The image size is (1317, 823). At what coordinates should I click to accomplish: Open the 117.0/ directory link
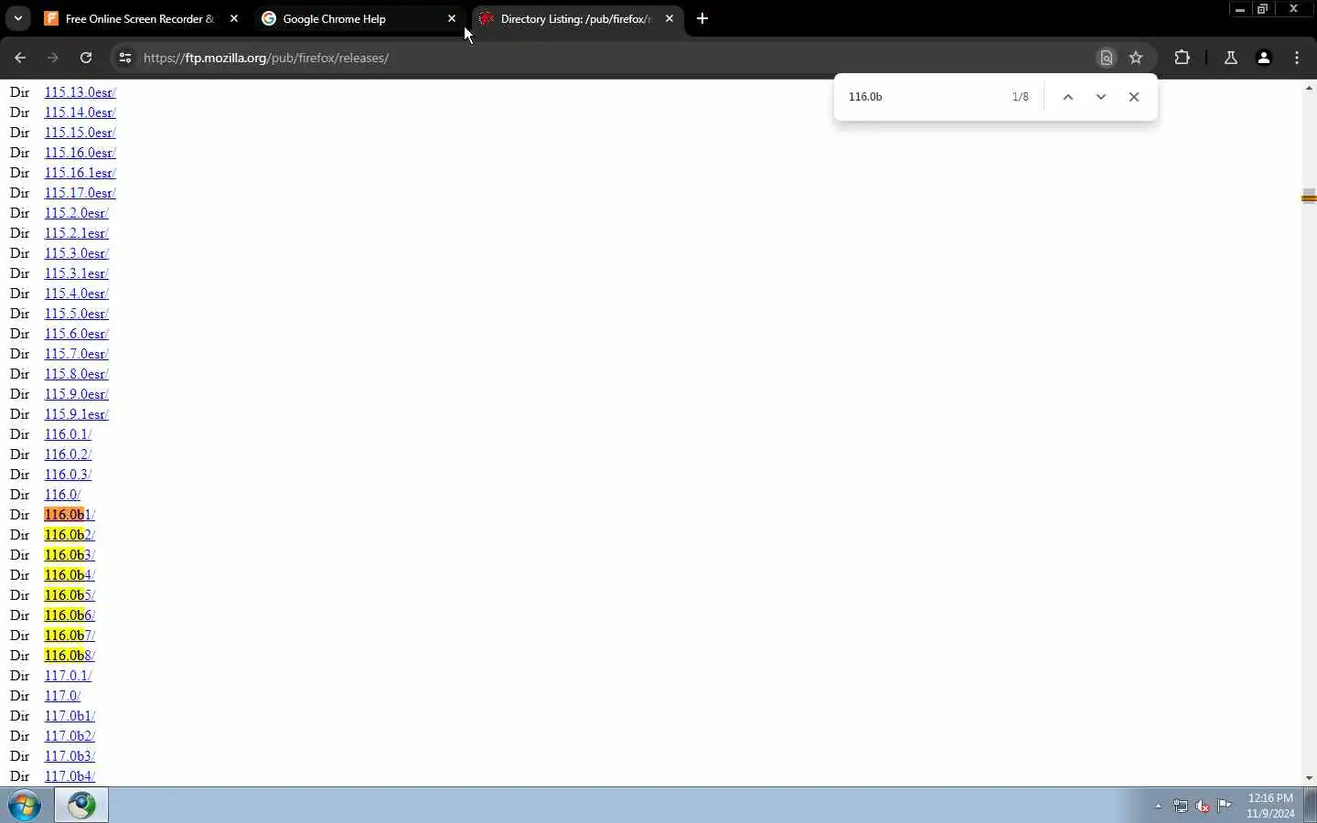click(62, 696)
